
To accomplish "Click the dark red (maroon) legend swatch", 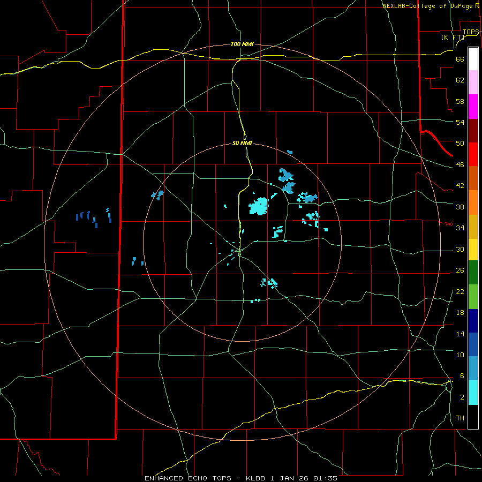I will [473, 131].
